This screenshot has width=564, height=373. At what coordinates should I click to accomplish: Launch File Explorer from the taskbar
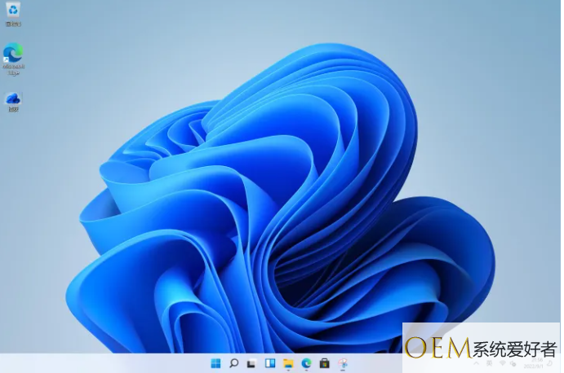pos(288,364)
